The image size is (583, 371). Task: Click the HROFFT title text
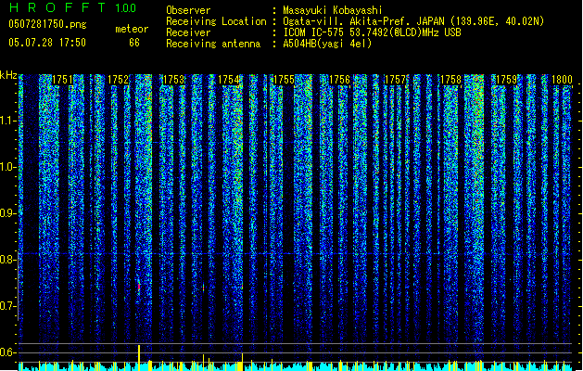pos(57,7)
